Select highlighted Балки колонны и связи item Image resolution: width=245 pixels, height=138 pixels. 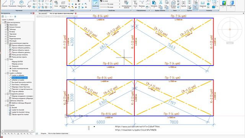[20, 77]
